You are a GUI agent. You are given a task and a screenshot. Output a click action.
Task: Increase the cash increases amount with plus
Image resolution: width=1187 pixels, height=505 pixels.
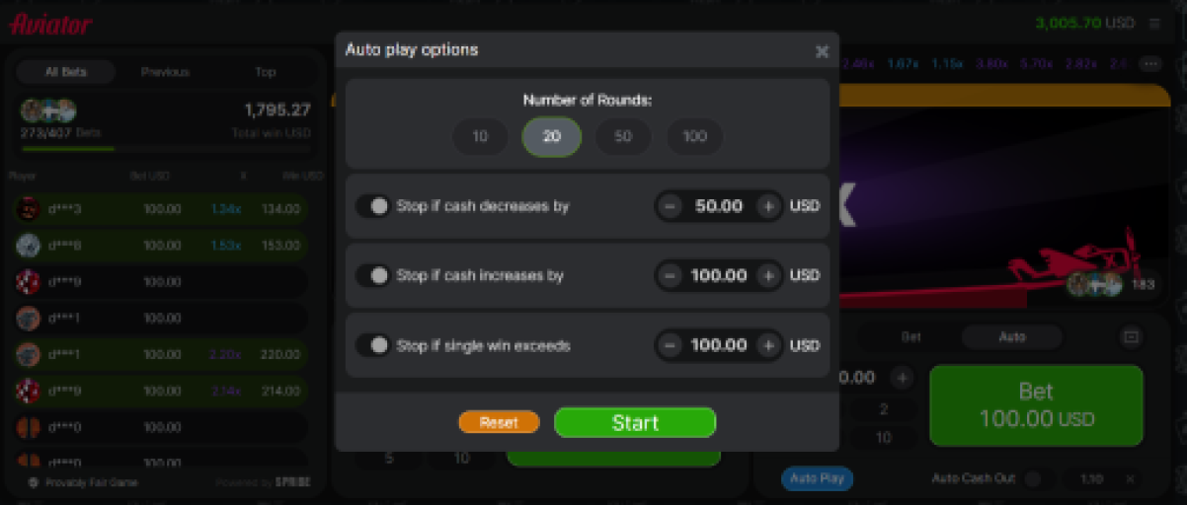(x=767, y=275)
